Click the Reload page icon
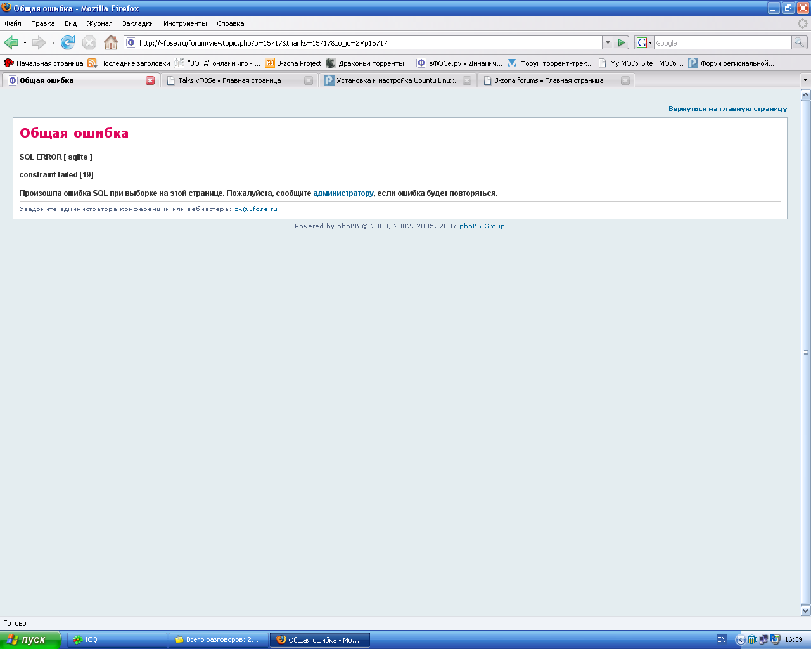Viewport: 811px width, 649px height. click(68, 42)
